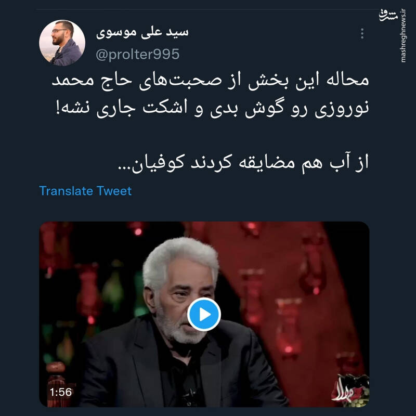Click the lapel microphone on the black shirt
This screenshot has height=416, width=416.
[189, 393]
